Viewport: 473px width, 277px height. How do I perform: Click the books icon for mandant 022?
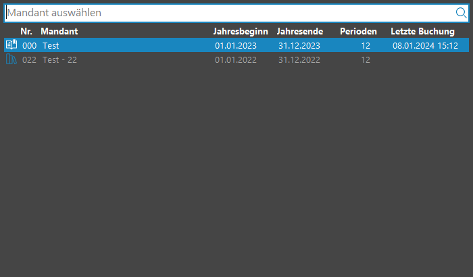(11, 59)
